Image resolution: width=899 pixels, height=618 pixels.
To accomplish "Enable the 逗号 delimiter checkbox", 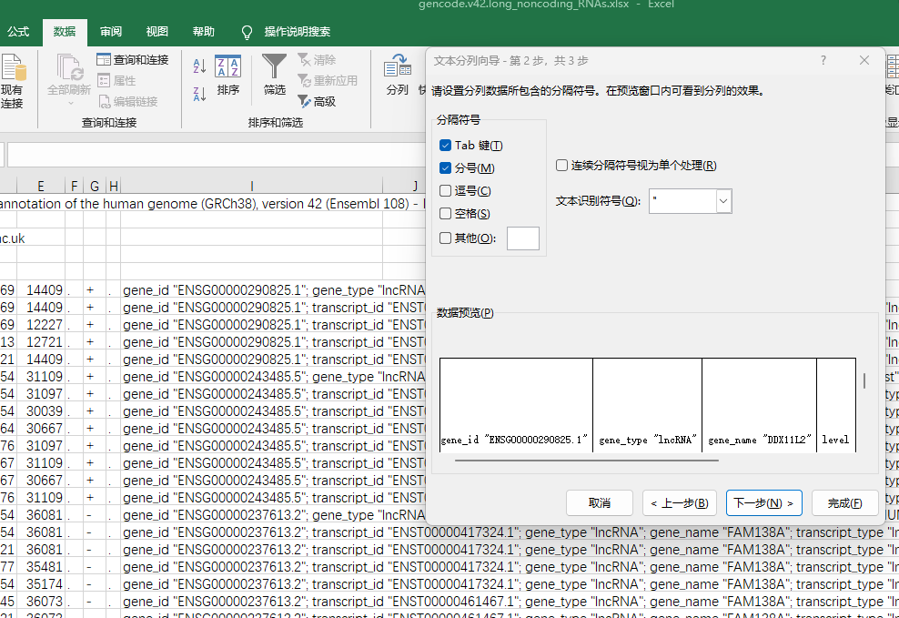I will click(445, 190).
